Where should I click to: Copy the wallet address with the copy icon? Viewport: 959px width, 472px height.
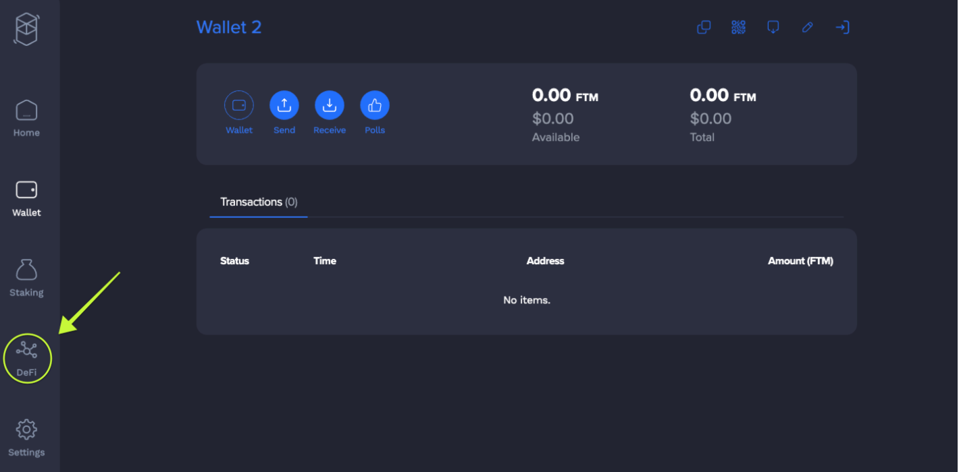click(x=704, y=28)
